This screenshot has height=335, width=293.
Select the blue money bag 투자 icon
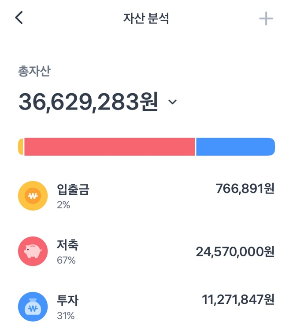click(33, 306)
